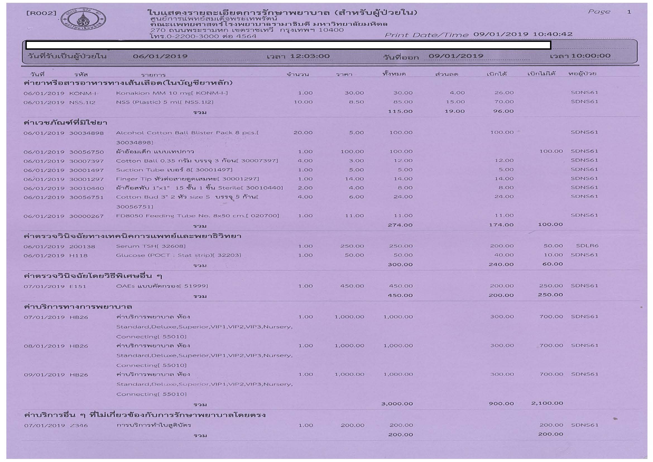Click the Konakion MM 10 mg item
This screenshot has height=462, width=653.
tap(172, 93)
